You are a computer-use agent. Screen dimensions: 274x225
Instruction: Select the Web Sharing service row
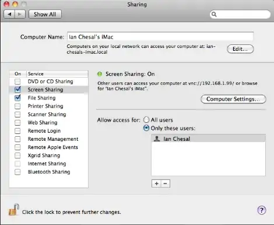(48, 123)
